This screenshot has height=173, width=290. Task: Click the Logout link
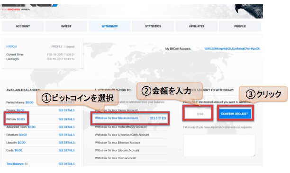tap(70, 46)
